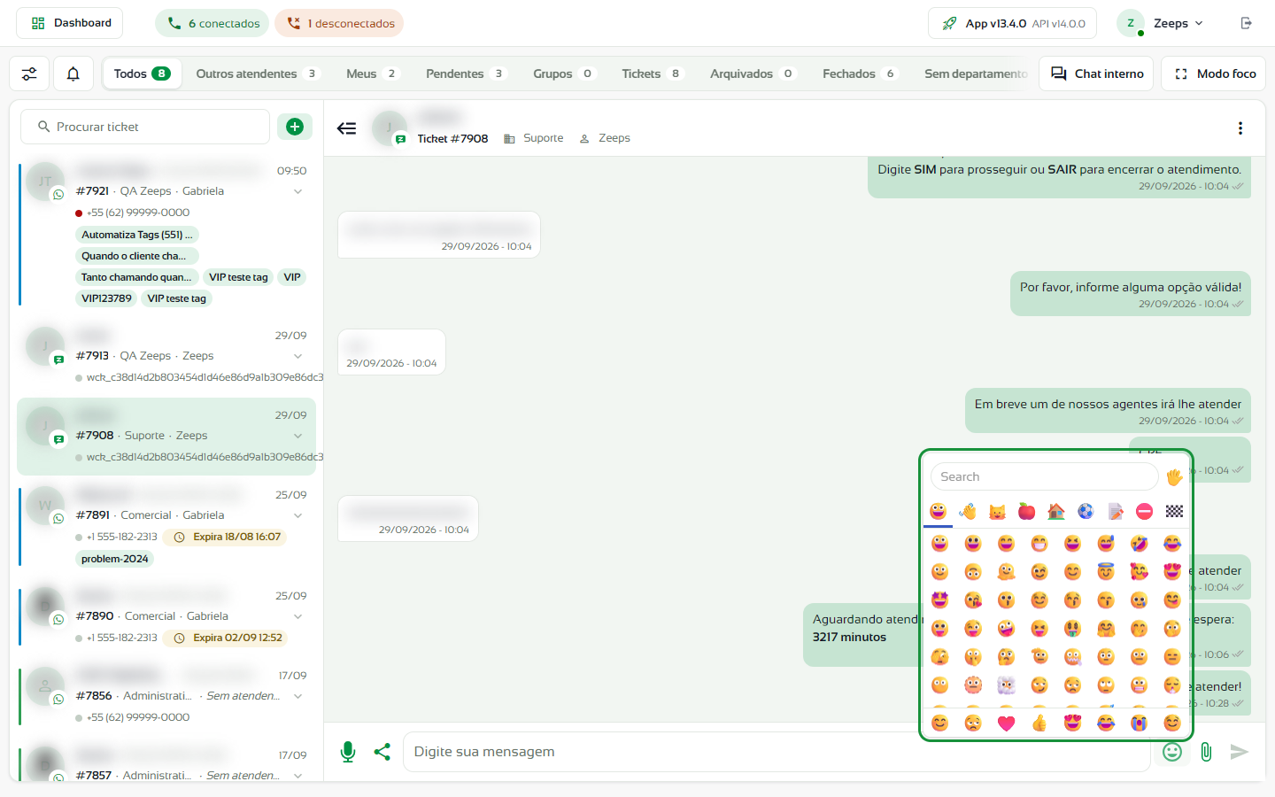The image size is (1275, 797).
Task: Select the house travel emoji category
Action: [x=1056, y=511]
